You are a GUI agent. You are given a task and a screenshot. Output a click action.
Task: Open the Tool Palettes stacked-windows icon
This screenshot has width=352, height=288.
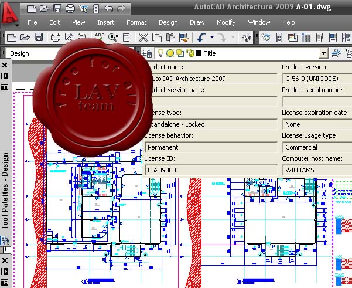coord(293,38)
